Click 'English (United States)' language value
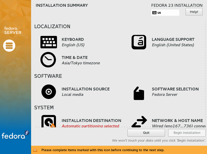 click(x=173, y=45)
